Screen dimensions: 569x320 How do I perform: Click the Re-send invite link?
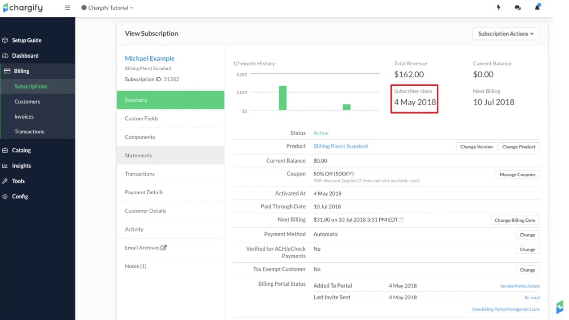[532, 298]
